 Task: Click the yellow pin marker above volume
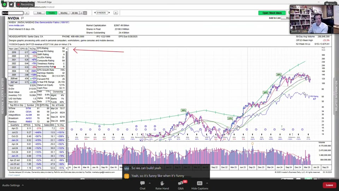(x=252, y=144)
